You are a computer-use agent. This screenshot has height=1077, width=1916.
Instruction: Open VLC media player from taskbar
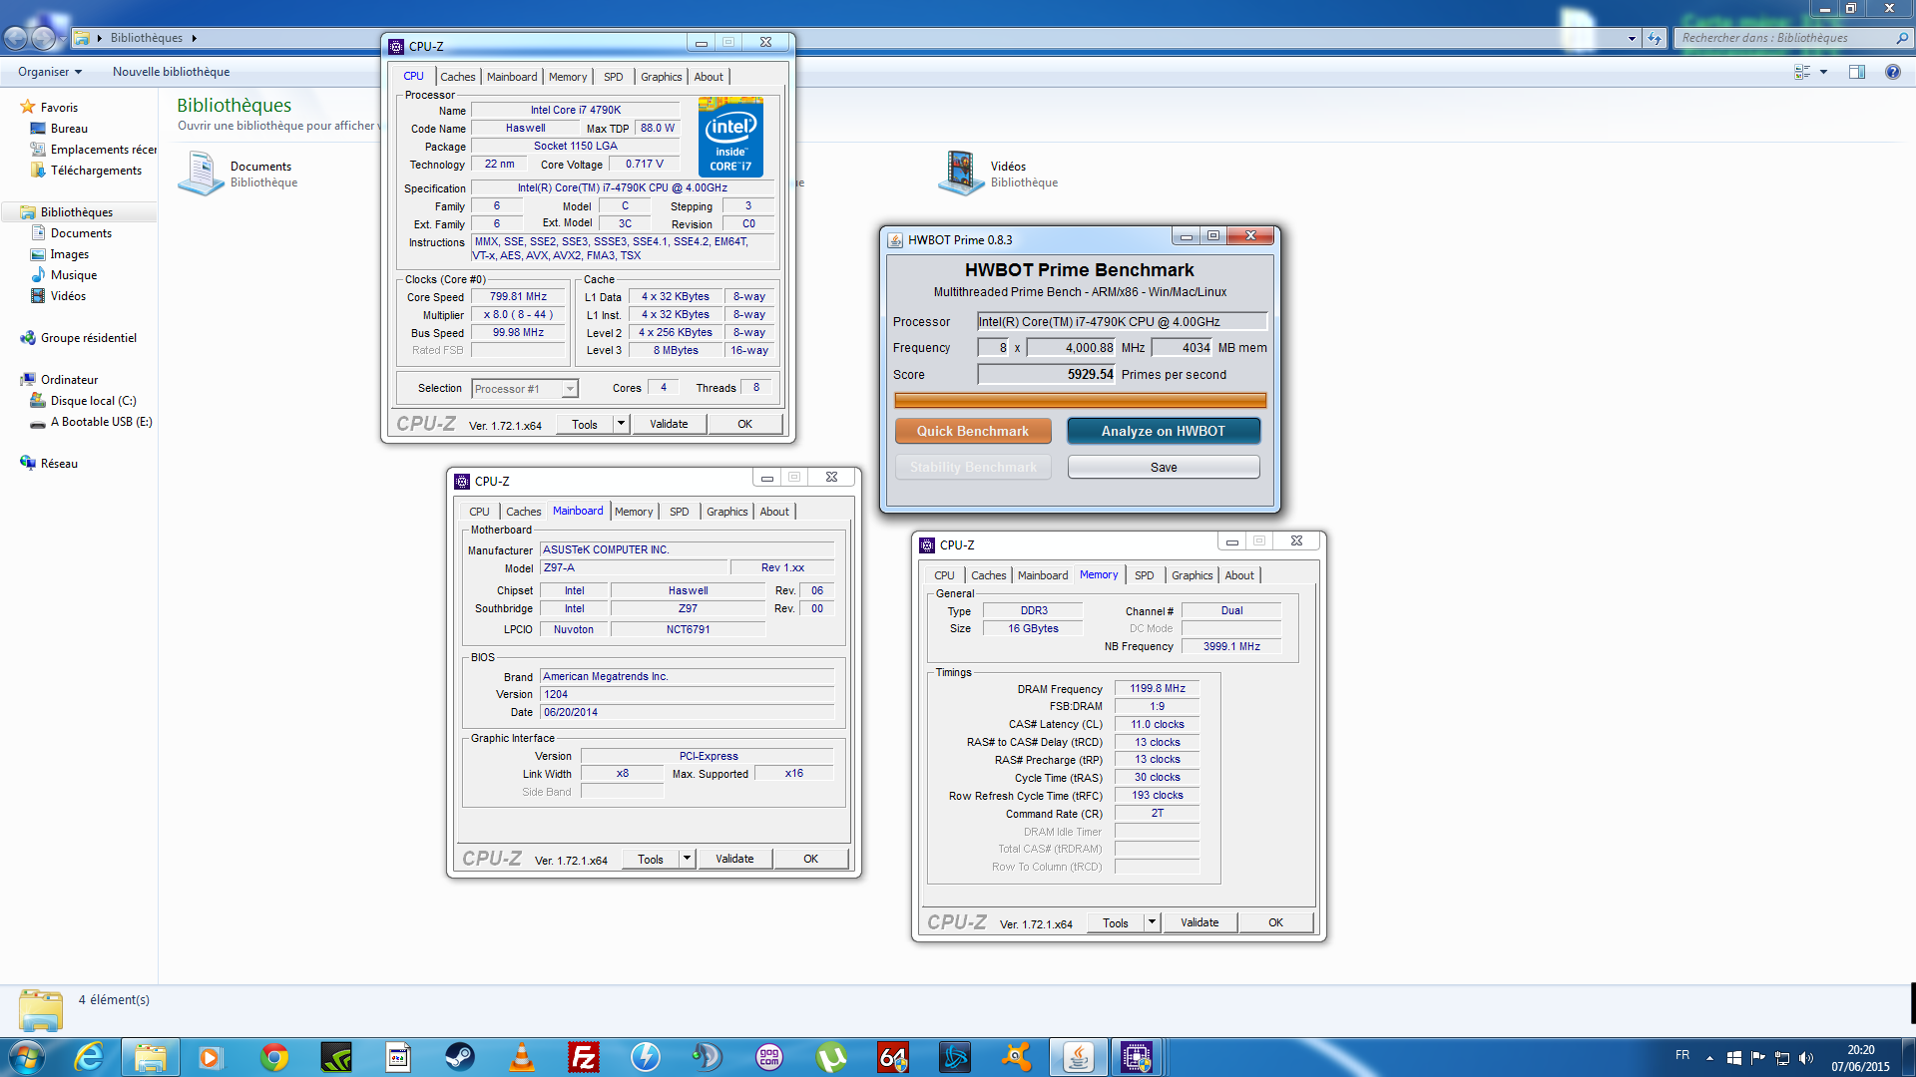tap(521, 1057)
